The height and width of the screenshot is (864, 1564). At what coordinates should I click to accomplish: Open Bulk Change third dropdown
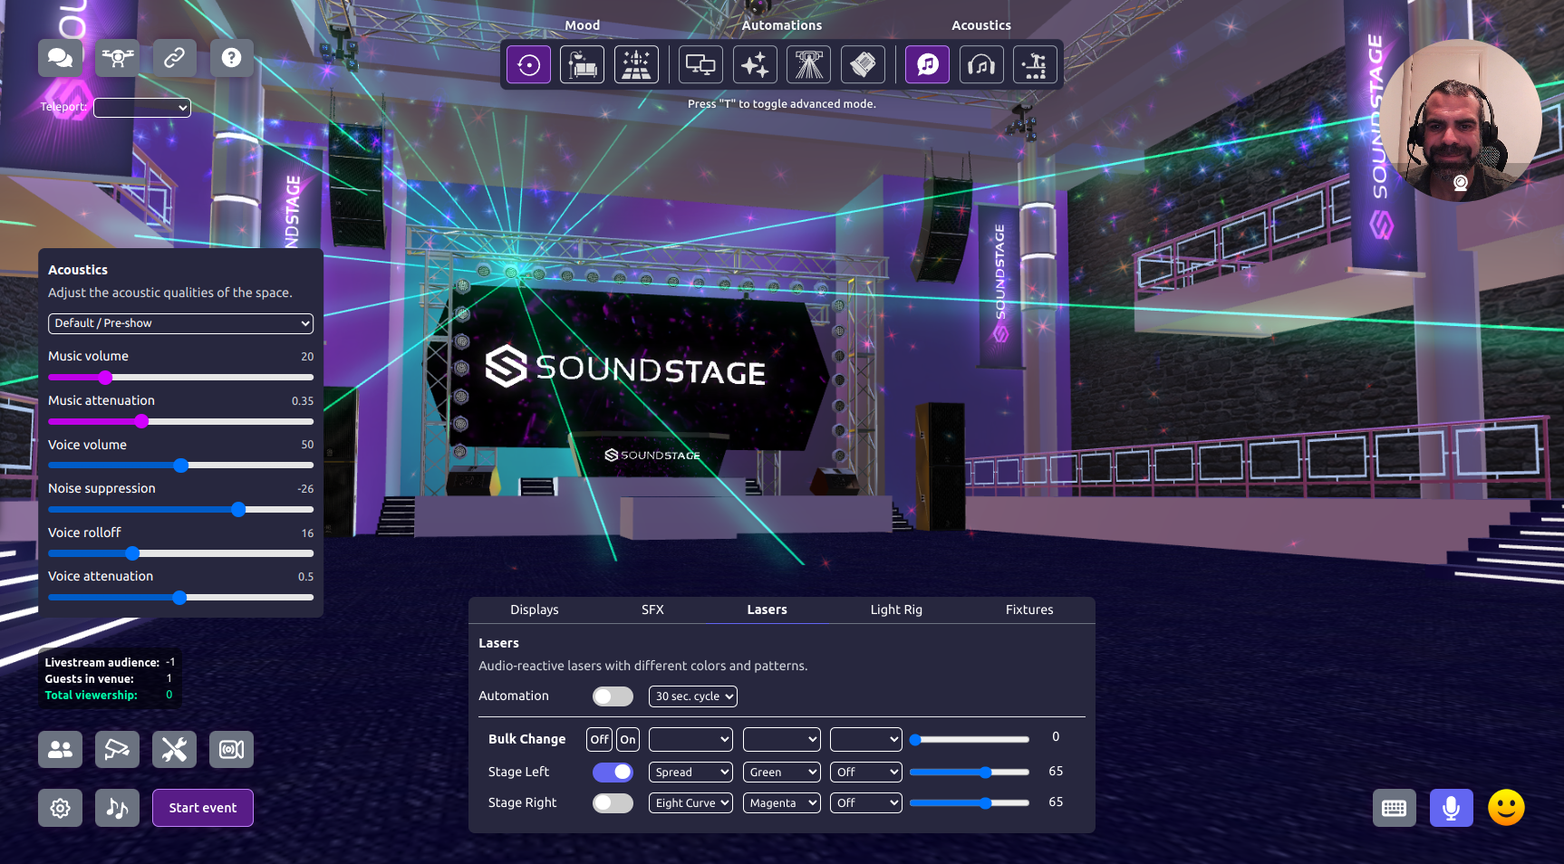coord(866,740)
